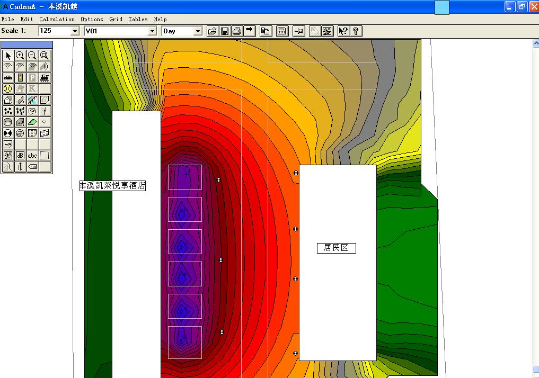Expand the Day period dropdown arrow
Viewport: 539px width, 378px height.
(x=198, y=31)
